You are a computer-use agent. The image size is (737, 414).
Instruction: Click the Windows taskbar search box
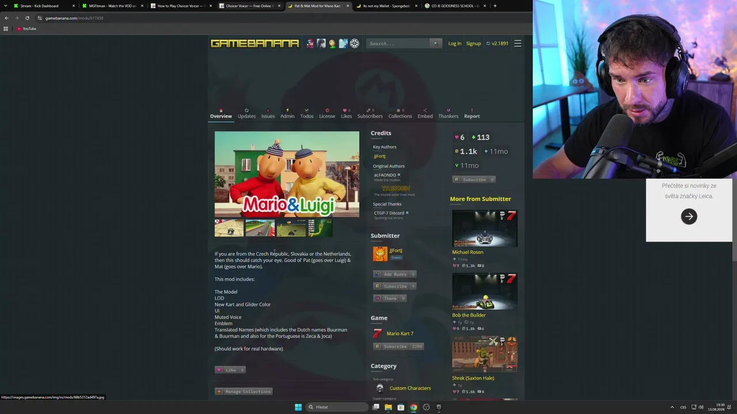coord(337,407)
